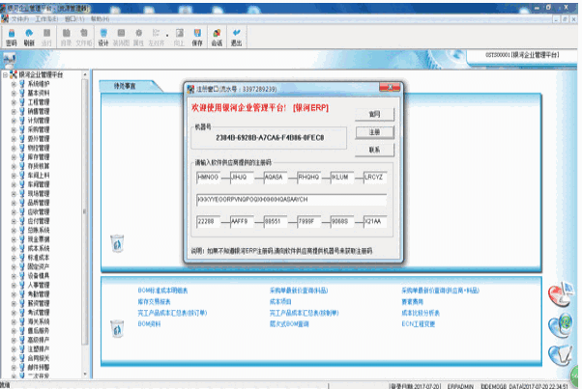Open the 窗口 menu
This screenshot has height=389, width=582.
74,19
